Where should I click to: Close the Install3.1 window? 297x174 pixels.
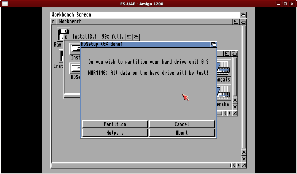66,37
